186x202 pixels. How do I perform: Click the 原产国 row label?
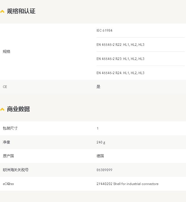pos(8,156)
